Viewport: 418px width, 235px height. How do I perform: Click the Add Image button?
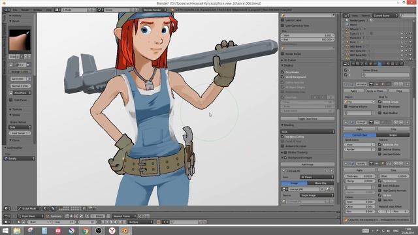coord(308,164)
